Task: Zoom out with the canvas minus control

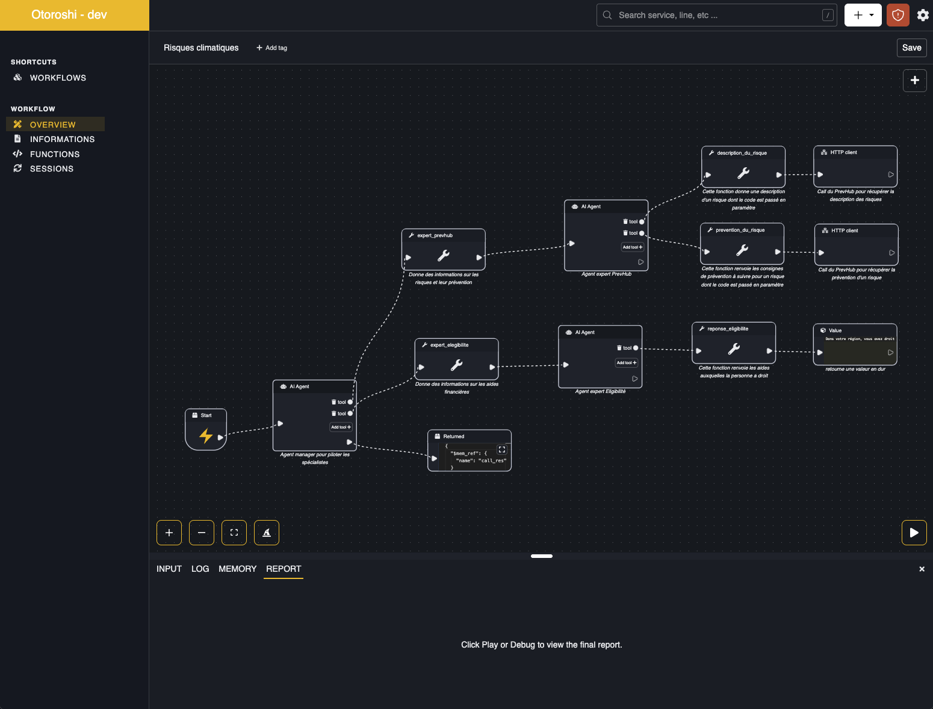Action: coord(202,533)
